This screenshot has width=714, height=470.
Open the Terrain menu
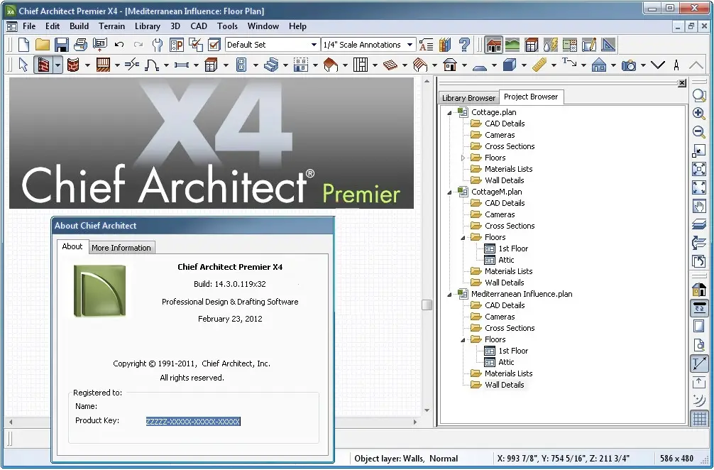(x=111, y=26)
